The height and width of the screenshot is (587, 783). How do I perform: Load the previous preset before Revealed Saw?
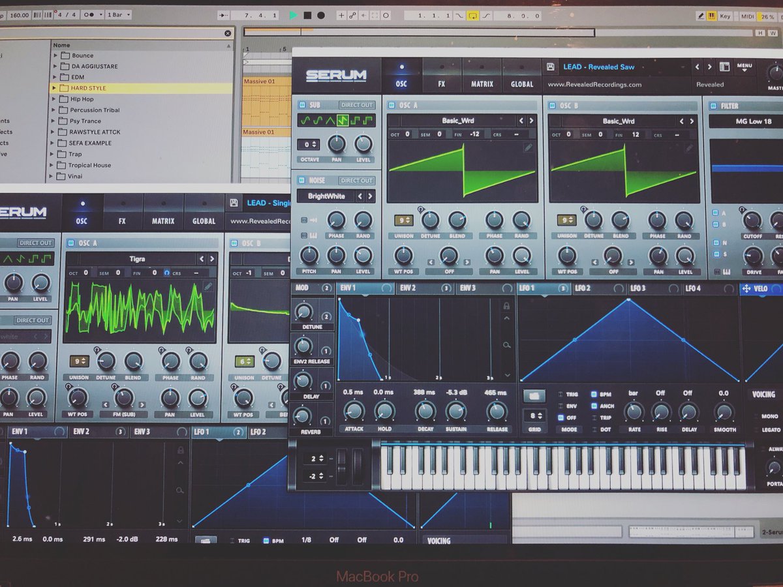pyautogui.click(x=697, y=67)
